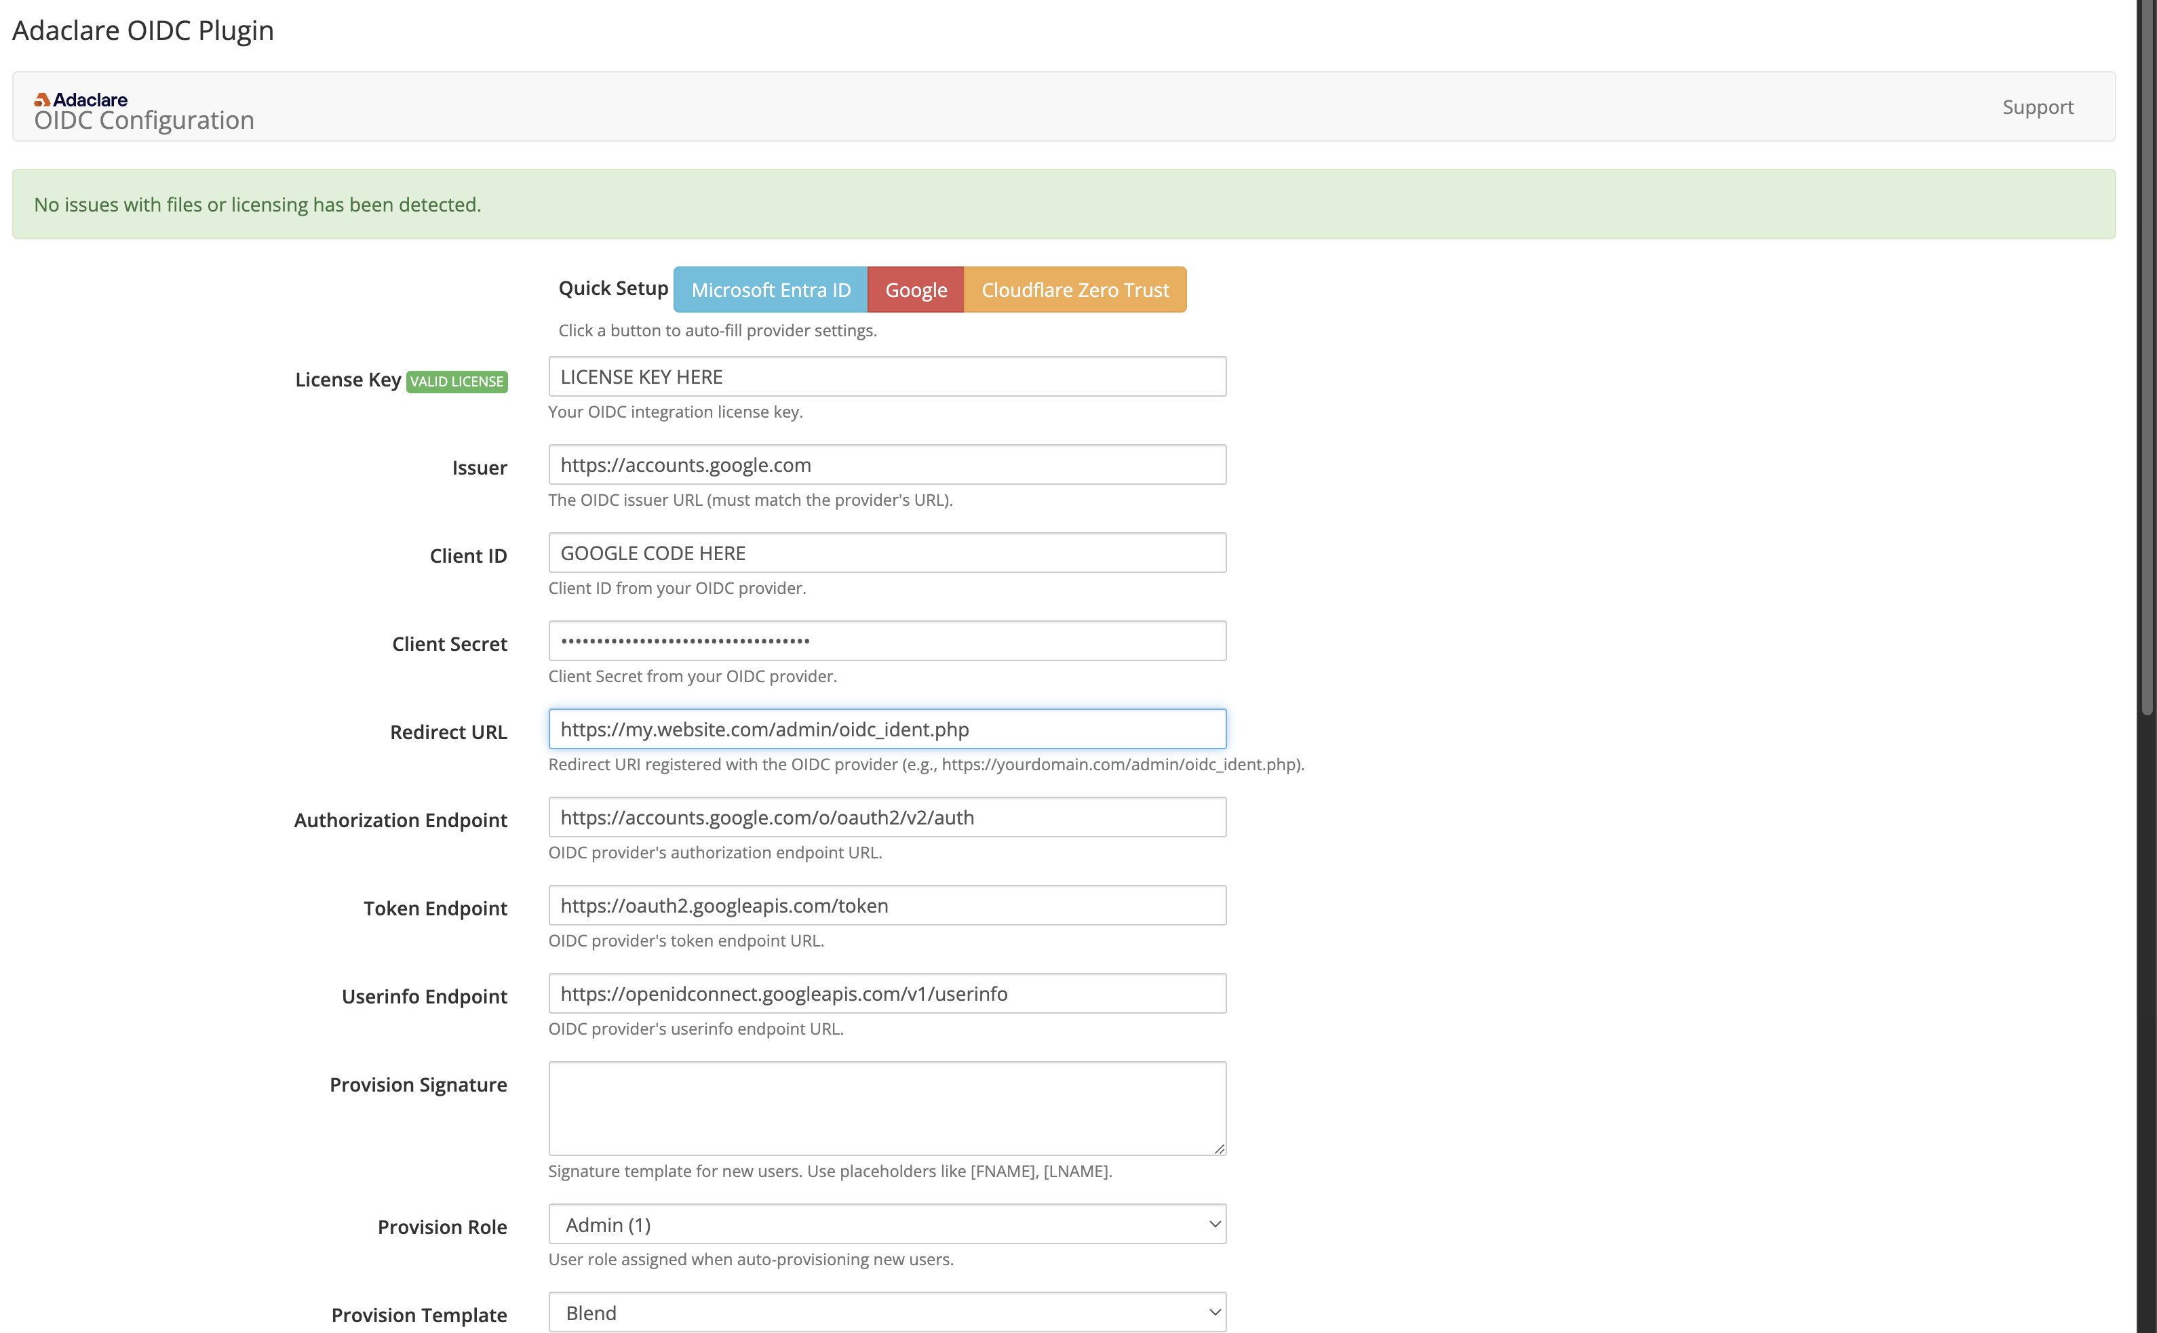Click the 'No issues with files or licensing' message
The height and width of the screenshot is (1333, 2157).
[258, 205]
